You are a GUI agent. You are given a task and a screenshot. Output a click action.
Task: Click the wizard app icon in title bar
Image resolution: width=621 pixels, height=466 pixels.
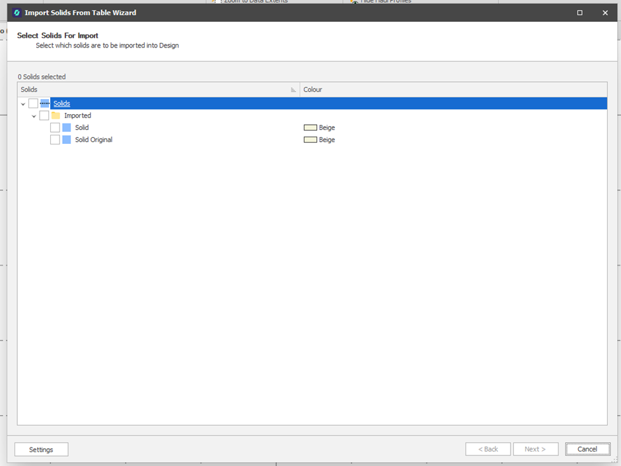tap(17, 13)
